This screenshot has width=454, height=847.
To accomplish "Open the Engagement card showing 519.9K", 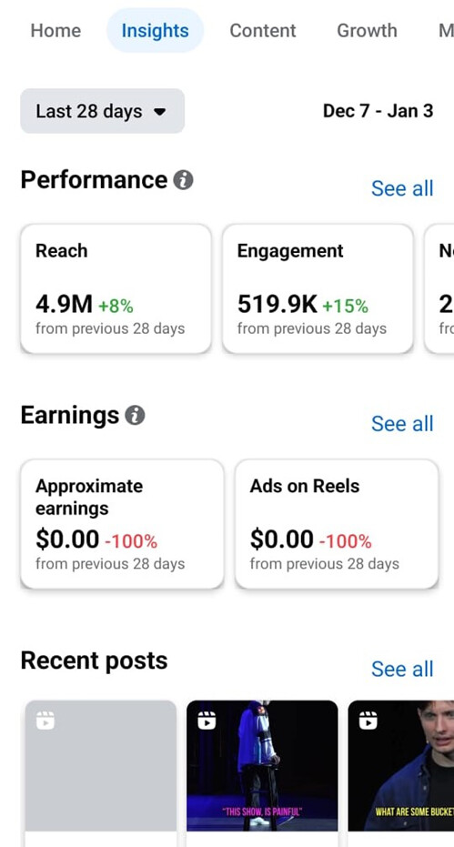I will (318, 289).
